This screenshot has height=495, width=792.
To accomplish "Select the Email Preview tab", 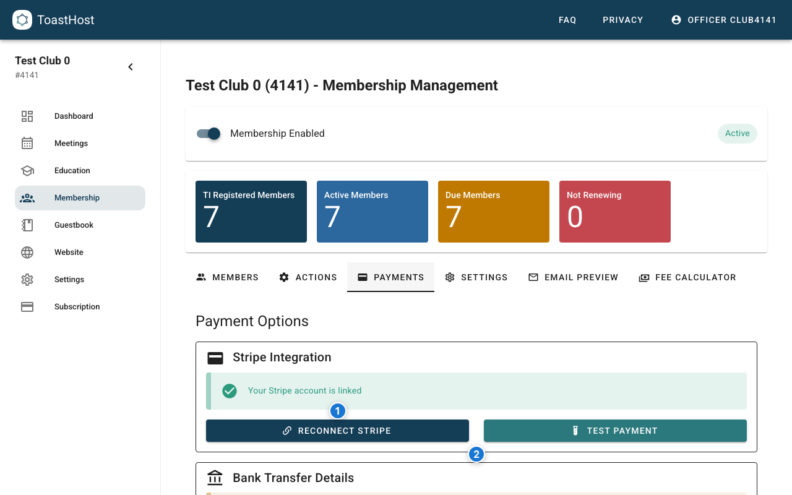I will point(573,277).
